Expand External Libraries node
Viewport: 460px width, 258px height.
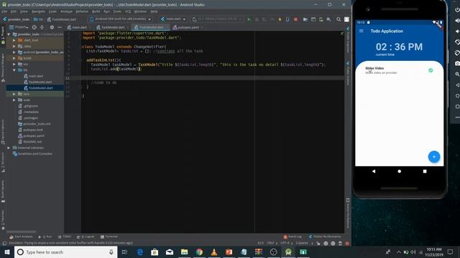pyautogui.click(x=9, y=148)
